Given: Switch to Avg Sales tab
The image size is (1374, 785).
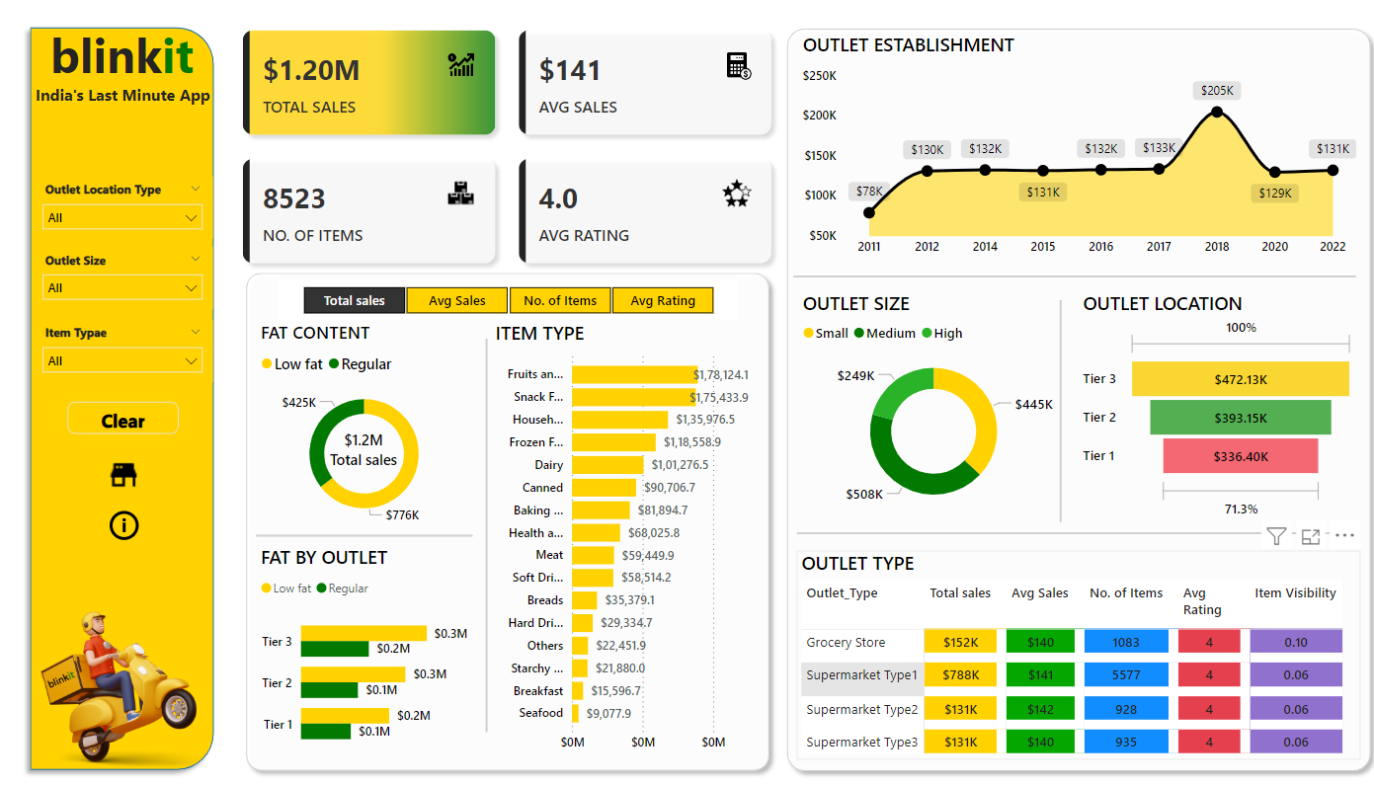Looking at the screenshot, I should [457, 300].
